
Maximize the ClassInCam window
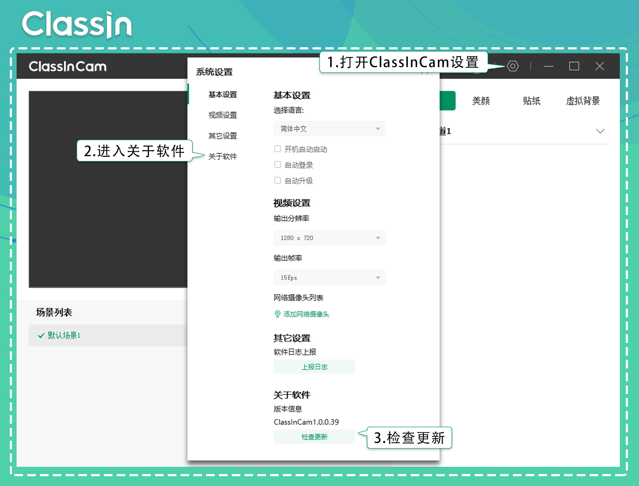(x=574, y=66)
